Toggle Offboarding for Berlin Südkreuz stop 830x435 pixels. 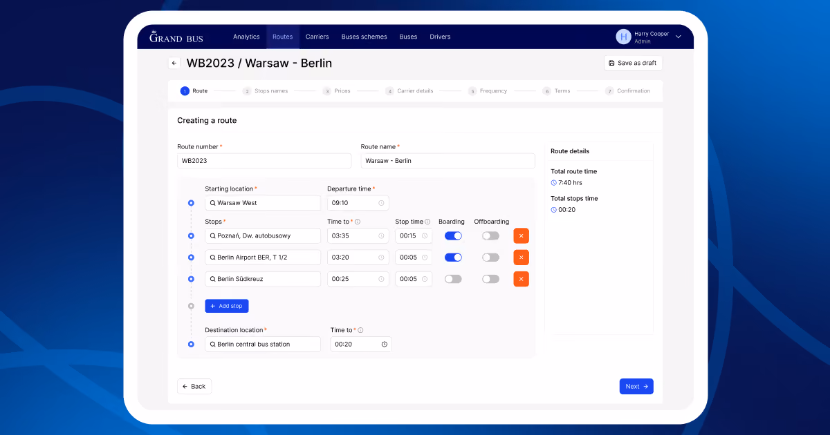[490, 279]
